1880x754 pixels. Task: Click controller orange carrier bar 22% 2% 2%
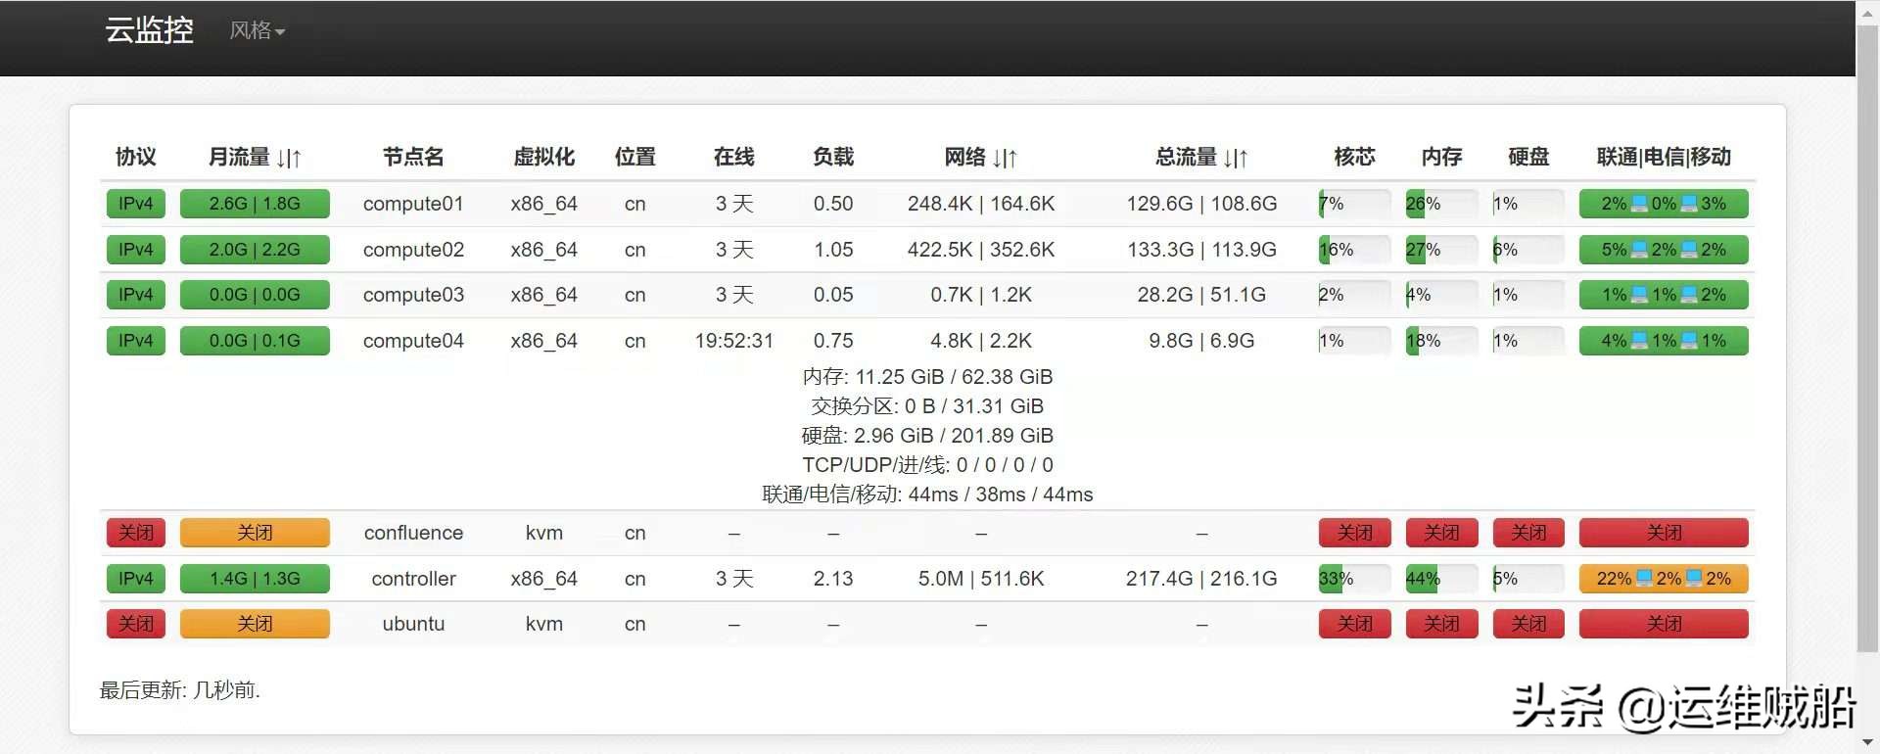(x=1664, y=579)
